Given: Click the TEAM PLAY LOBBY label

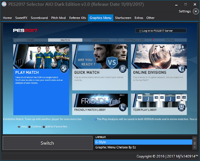Looking at the screenshot, I should pos(145,110).
